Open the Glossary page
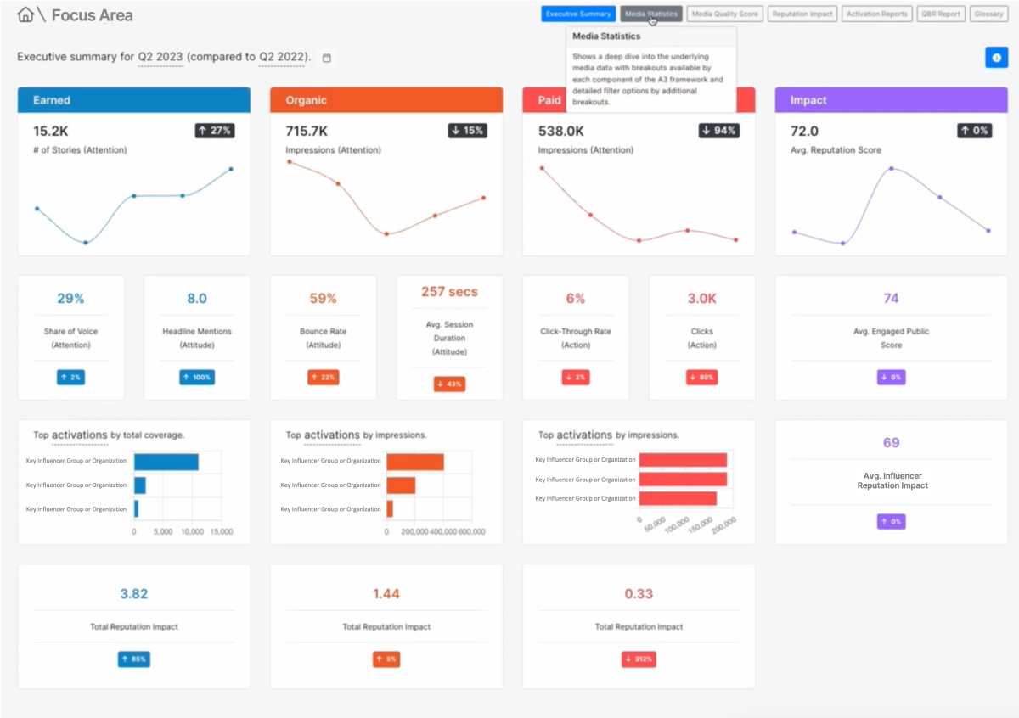Screen dimensions: 1019x718 pyautogui.click(x=988, y=14)
